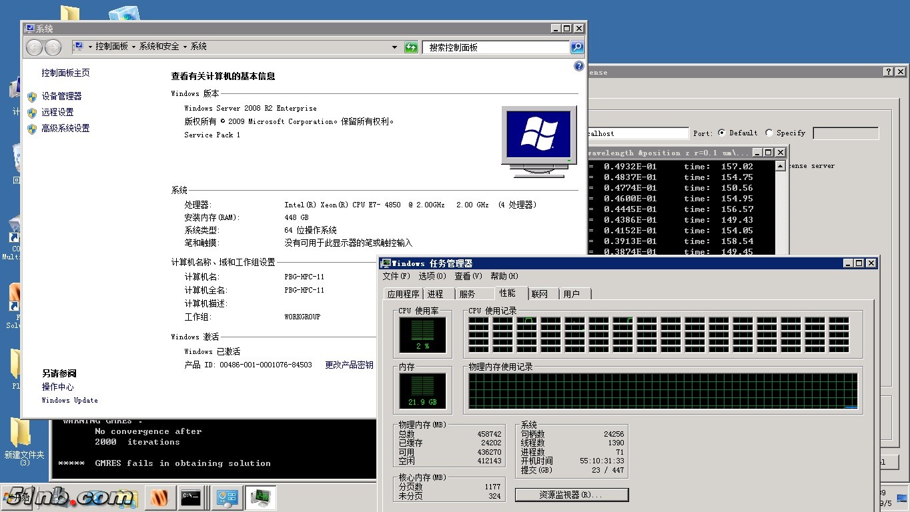Expand the address bar history dropdown arrow
The width and height of the screenshot is (910, 512).
[x=394, y=47]
